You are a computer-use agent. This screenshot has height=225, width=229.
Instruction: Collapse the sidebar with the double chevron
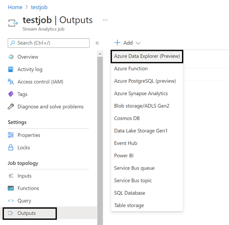[97, 43]
